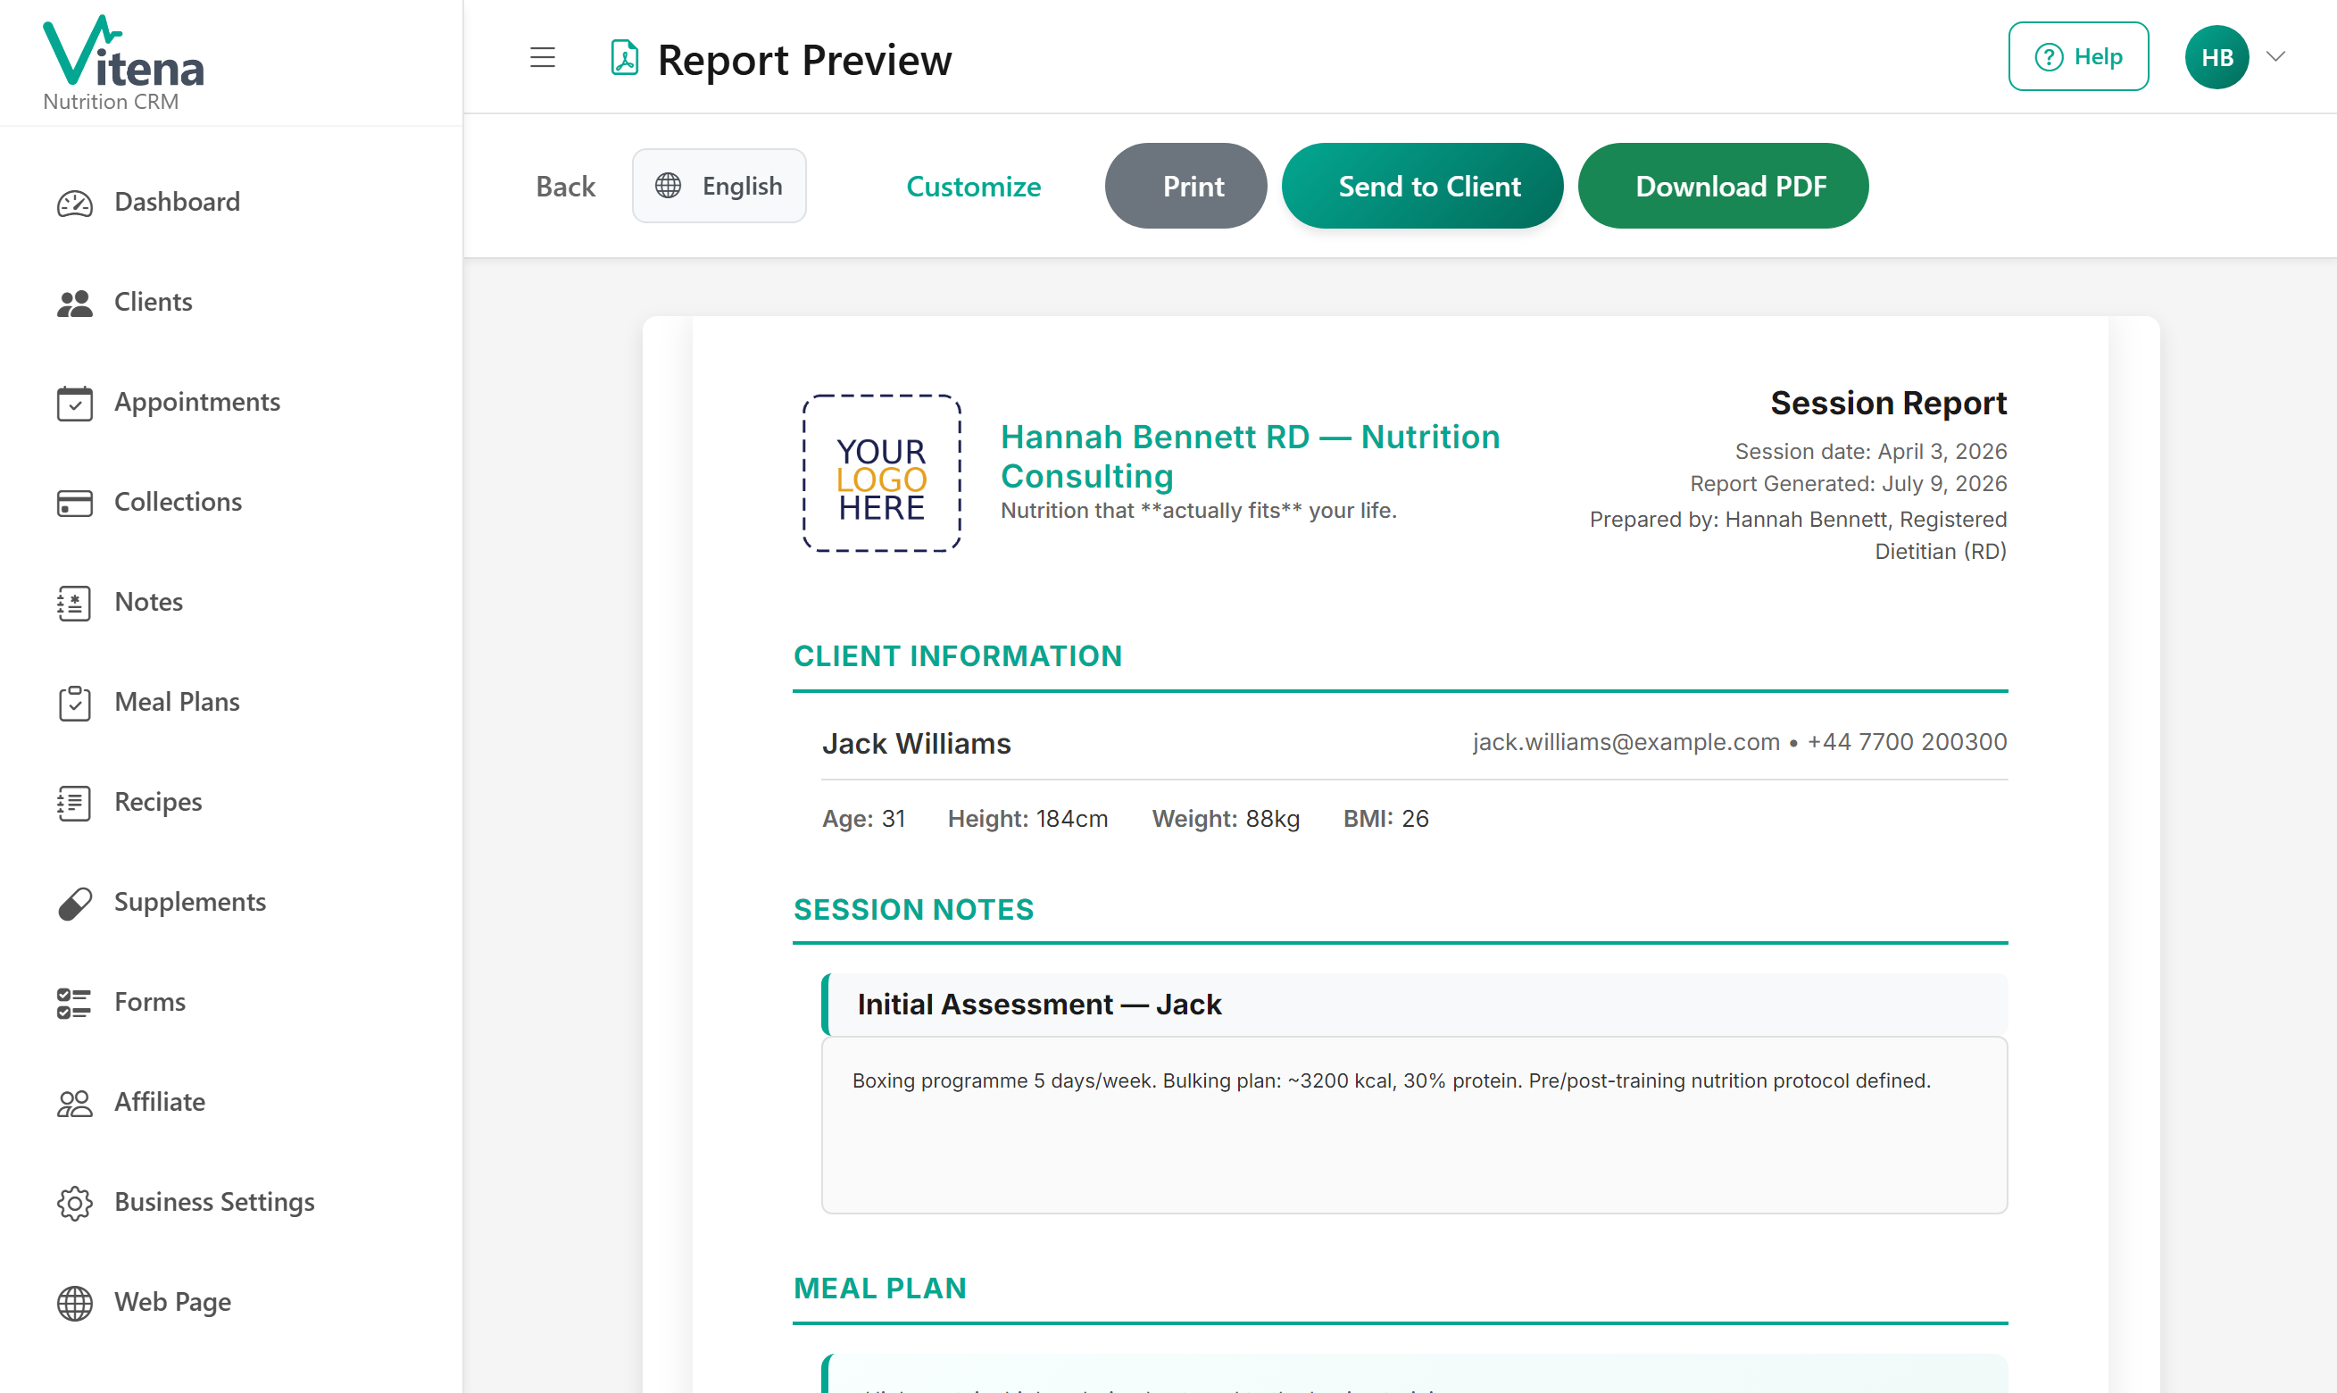
Task: Click the globe icon in the language selector
Action: [668, 186]
